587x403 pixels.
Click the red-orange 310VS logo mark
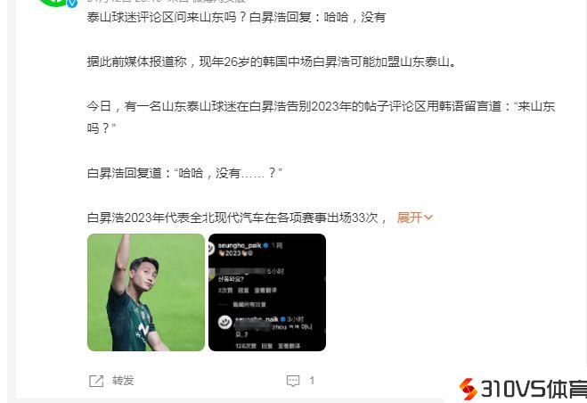[468, 389]
